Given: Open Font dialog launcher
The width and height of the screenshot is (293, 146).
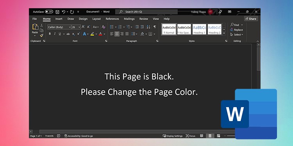Looking at the screenshot, I should (106, 41).
